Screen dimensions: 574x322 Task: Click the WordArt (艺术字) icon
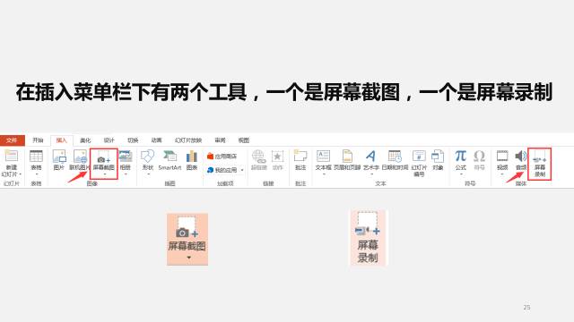coord(370,156)
